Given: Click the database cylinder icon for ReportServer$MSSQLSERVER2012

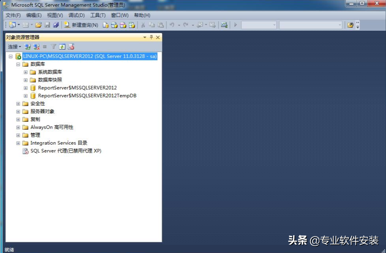Looking at the screenshot, I should point(33,88).
